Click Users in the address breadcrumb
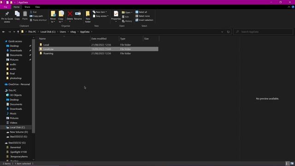This screenshot has width=295, height=166. tap(63, 32)
